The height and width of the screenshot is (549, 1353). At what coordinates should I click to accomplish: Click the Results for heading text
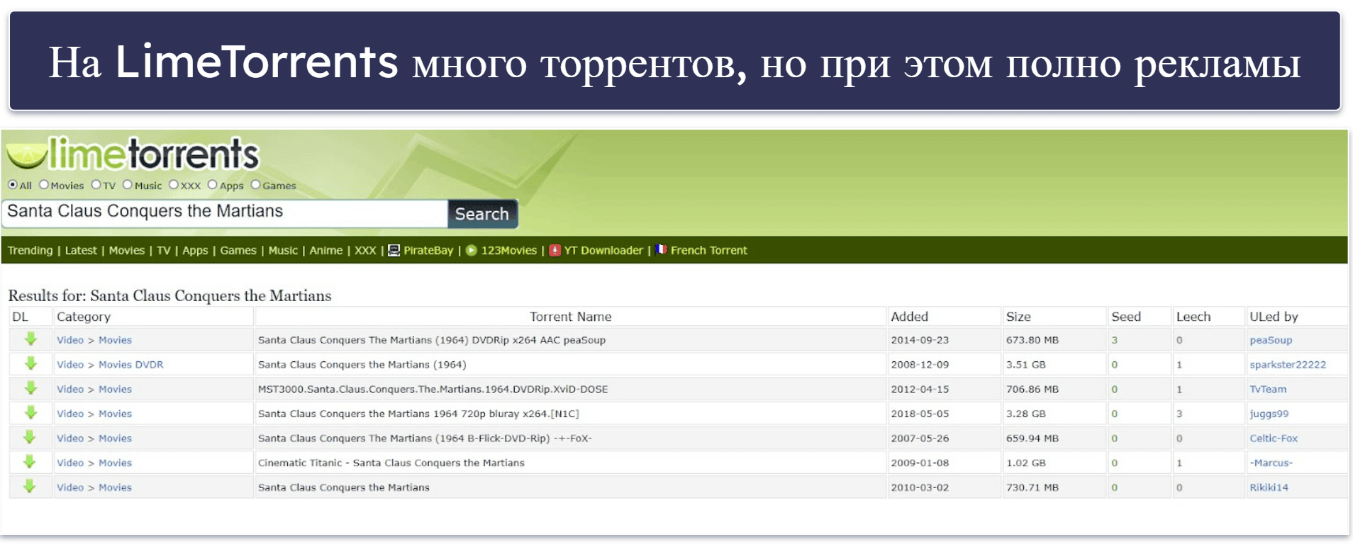coord(169,295)
